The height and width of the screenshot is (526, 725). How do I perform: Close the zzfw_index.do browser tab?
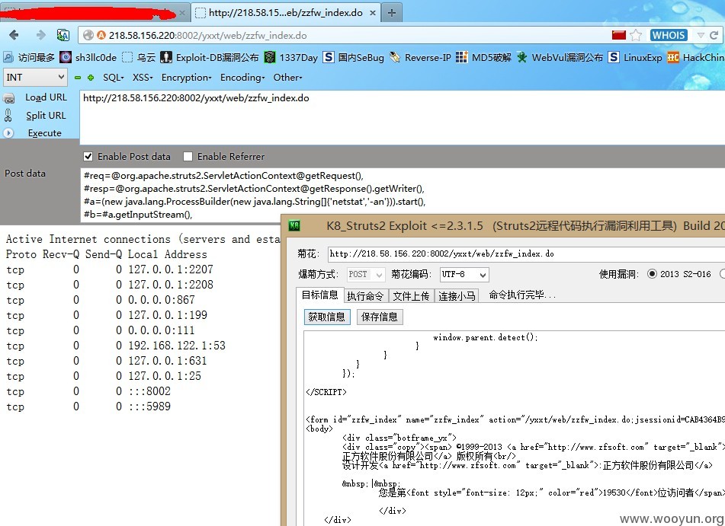tap(373, 13)
